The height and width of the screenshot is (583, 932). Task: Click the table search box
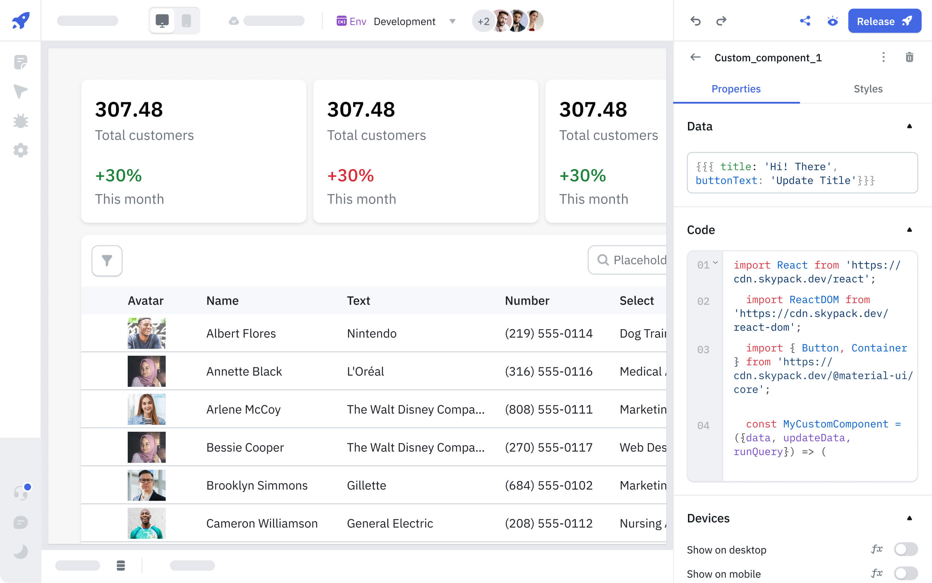(627, 260)
